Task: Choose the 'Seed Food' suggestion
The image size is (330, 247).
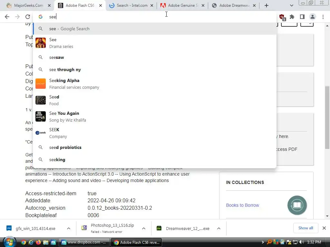Action: pyautogui.click(x=155, y=100)
